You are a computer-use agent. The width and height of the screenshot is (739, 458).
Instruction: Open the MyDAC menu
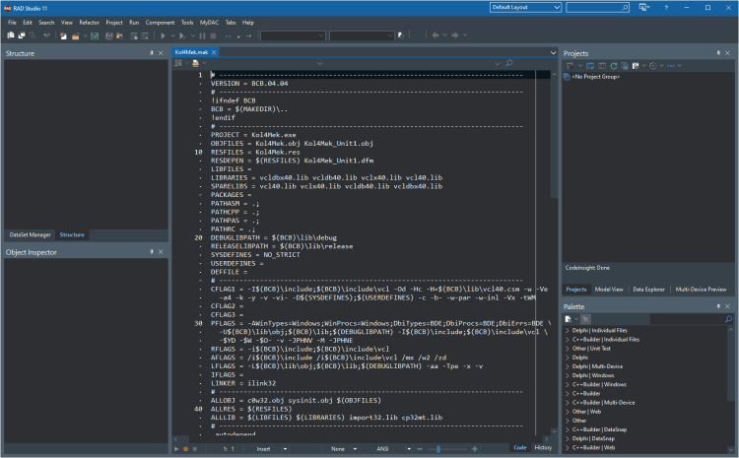click(x=209, y=23)
